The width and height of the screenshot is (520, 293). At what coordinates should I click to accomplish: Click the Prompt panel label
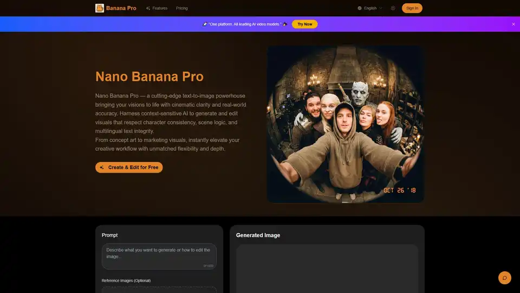coord(109,235)
